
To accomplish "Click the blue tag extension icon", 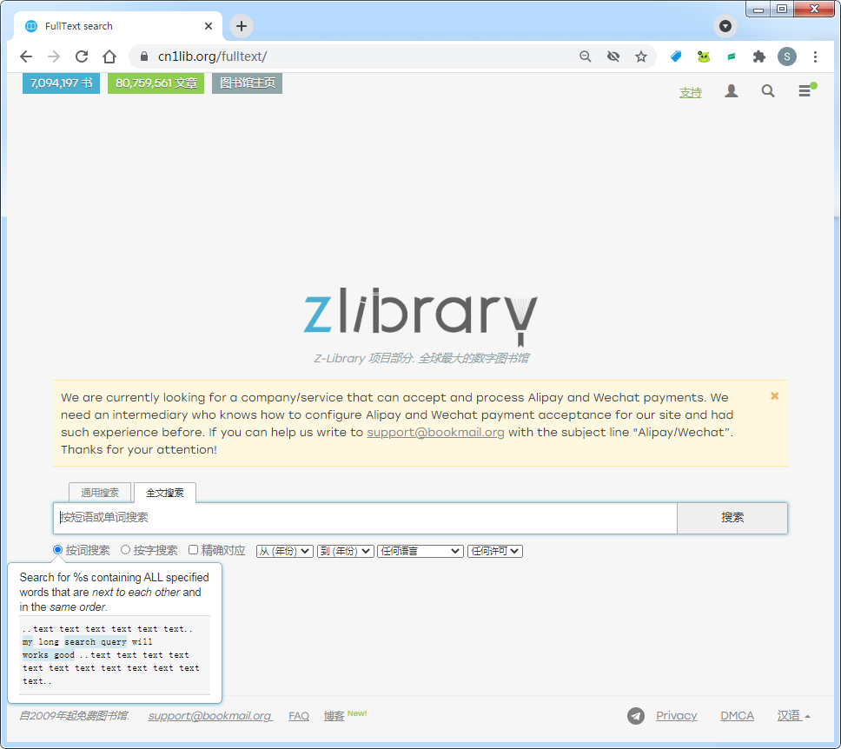I will [676, 56].
